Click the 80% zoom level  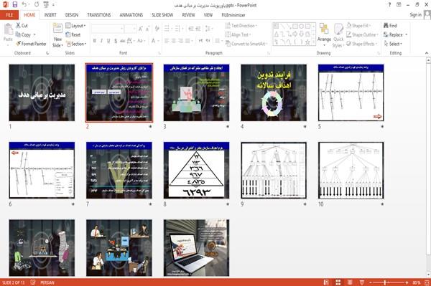417,282
